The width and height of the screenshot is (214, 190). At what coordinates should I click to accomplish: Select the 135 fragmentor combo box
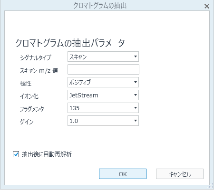pos(103,108)
